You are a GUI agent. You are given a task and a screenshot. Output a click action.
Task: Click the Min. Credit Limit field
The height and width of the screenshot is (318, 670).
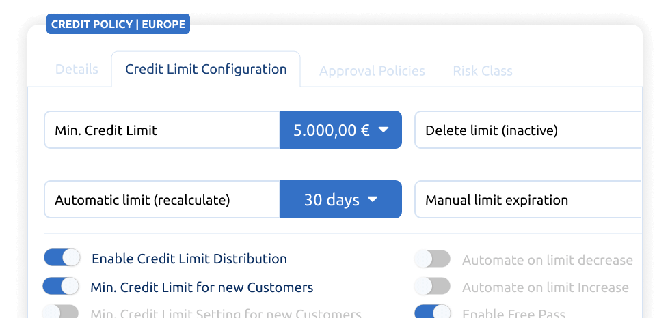pyautogui.click(x=163, y=130)
